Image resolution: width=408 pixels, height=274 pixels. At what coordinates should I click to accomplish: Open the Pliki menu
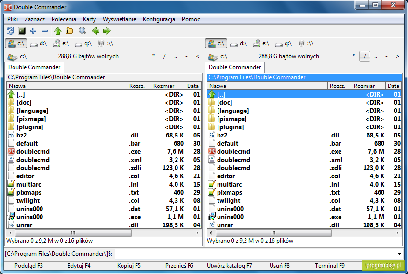tap(13, 19)
